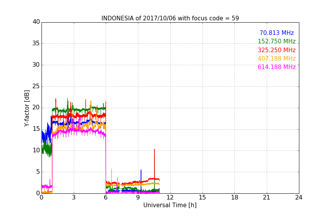Select the 325.250 MHz legend label

(x=277, y=50)
